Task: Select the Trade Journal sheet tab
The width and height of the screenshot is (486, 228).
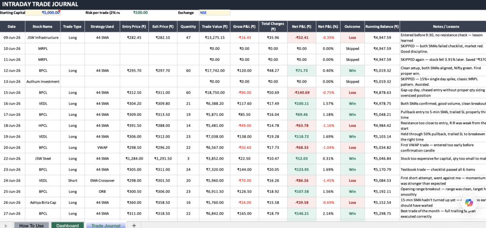Action: tap(106, 225)
